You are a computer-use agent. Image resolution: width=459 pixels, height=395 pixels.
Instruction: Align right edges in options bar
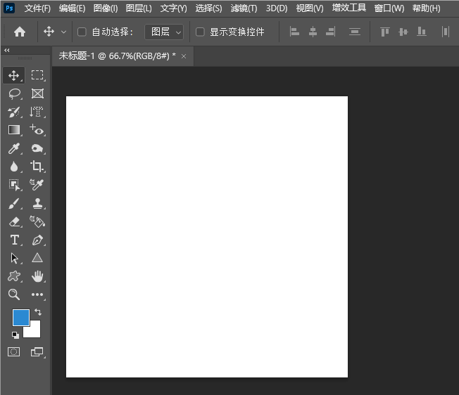330,32
